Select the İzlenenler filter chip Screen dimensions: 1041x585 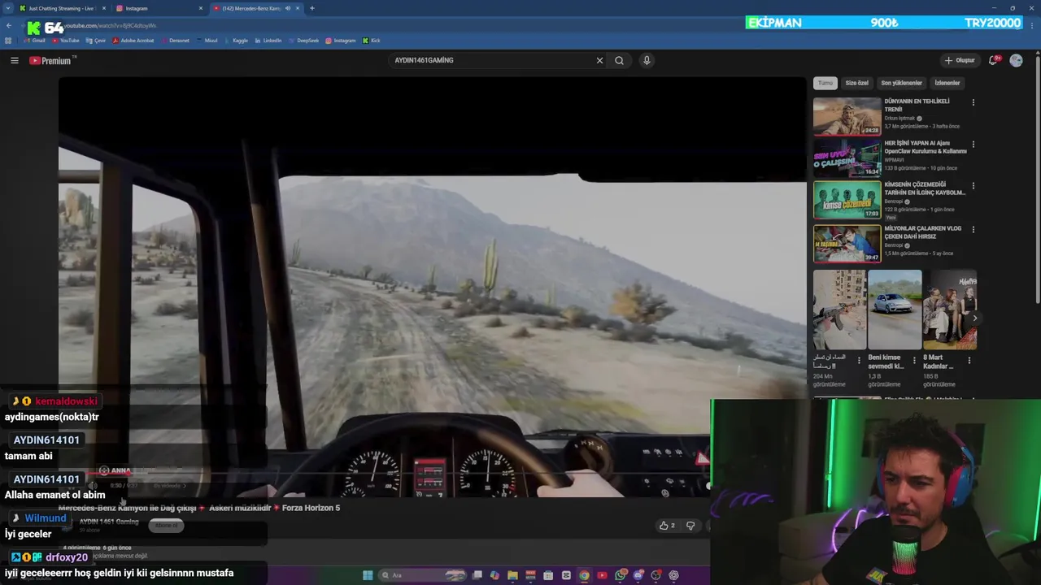947,83
